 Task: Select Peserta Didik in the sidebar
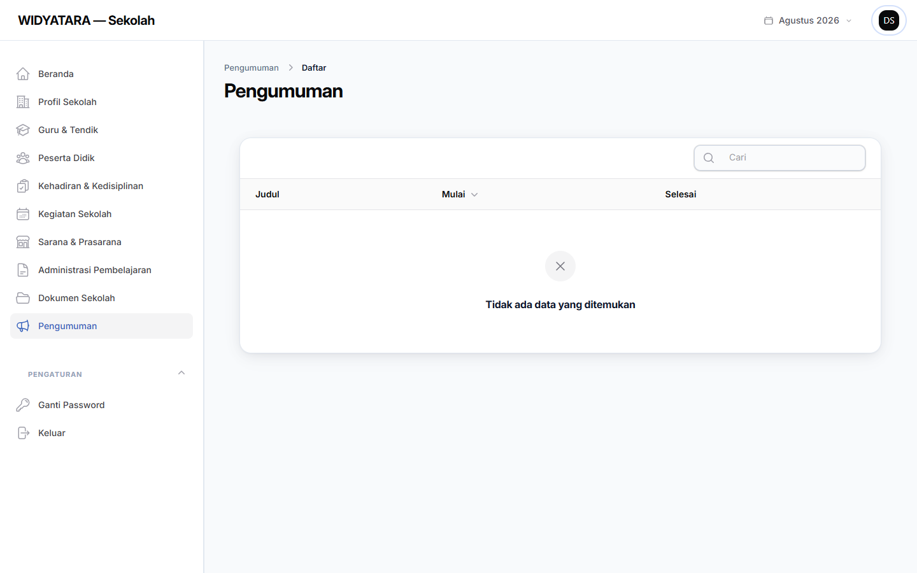click(x=101, y=158)
